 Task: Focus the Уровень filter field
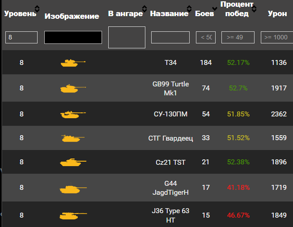click(x=21, y=37)
